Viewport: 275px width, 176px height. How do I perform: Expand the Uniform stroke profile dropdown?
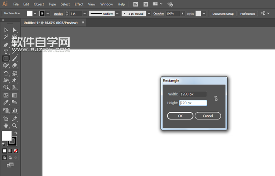pyautogui.click(x=117, y=14)
